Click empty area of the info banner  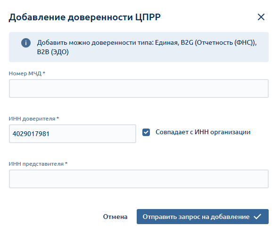point(161,55)
